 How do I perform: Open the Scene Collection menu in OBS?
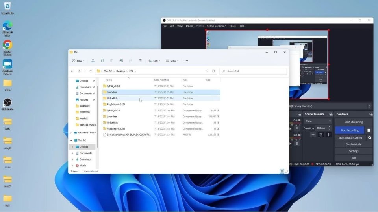click(217, 26)
